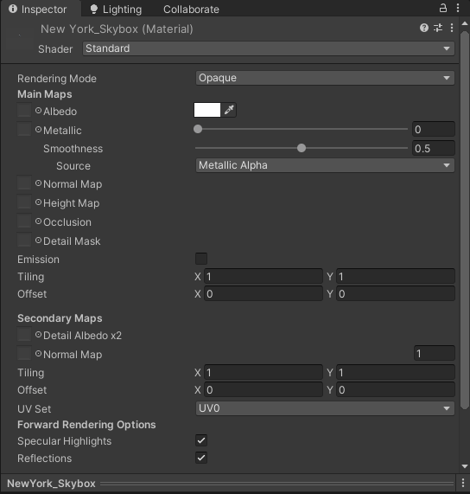Click the NewYork_Skybox preview header bar
This screenshot has width=470, height=494.
click(x=228, y=483)
